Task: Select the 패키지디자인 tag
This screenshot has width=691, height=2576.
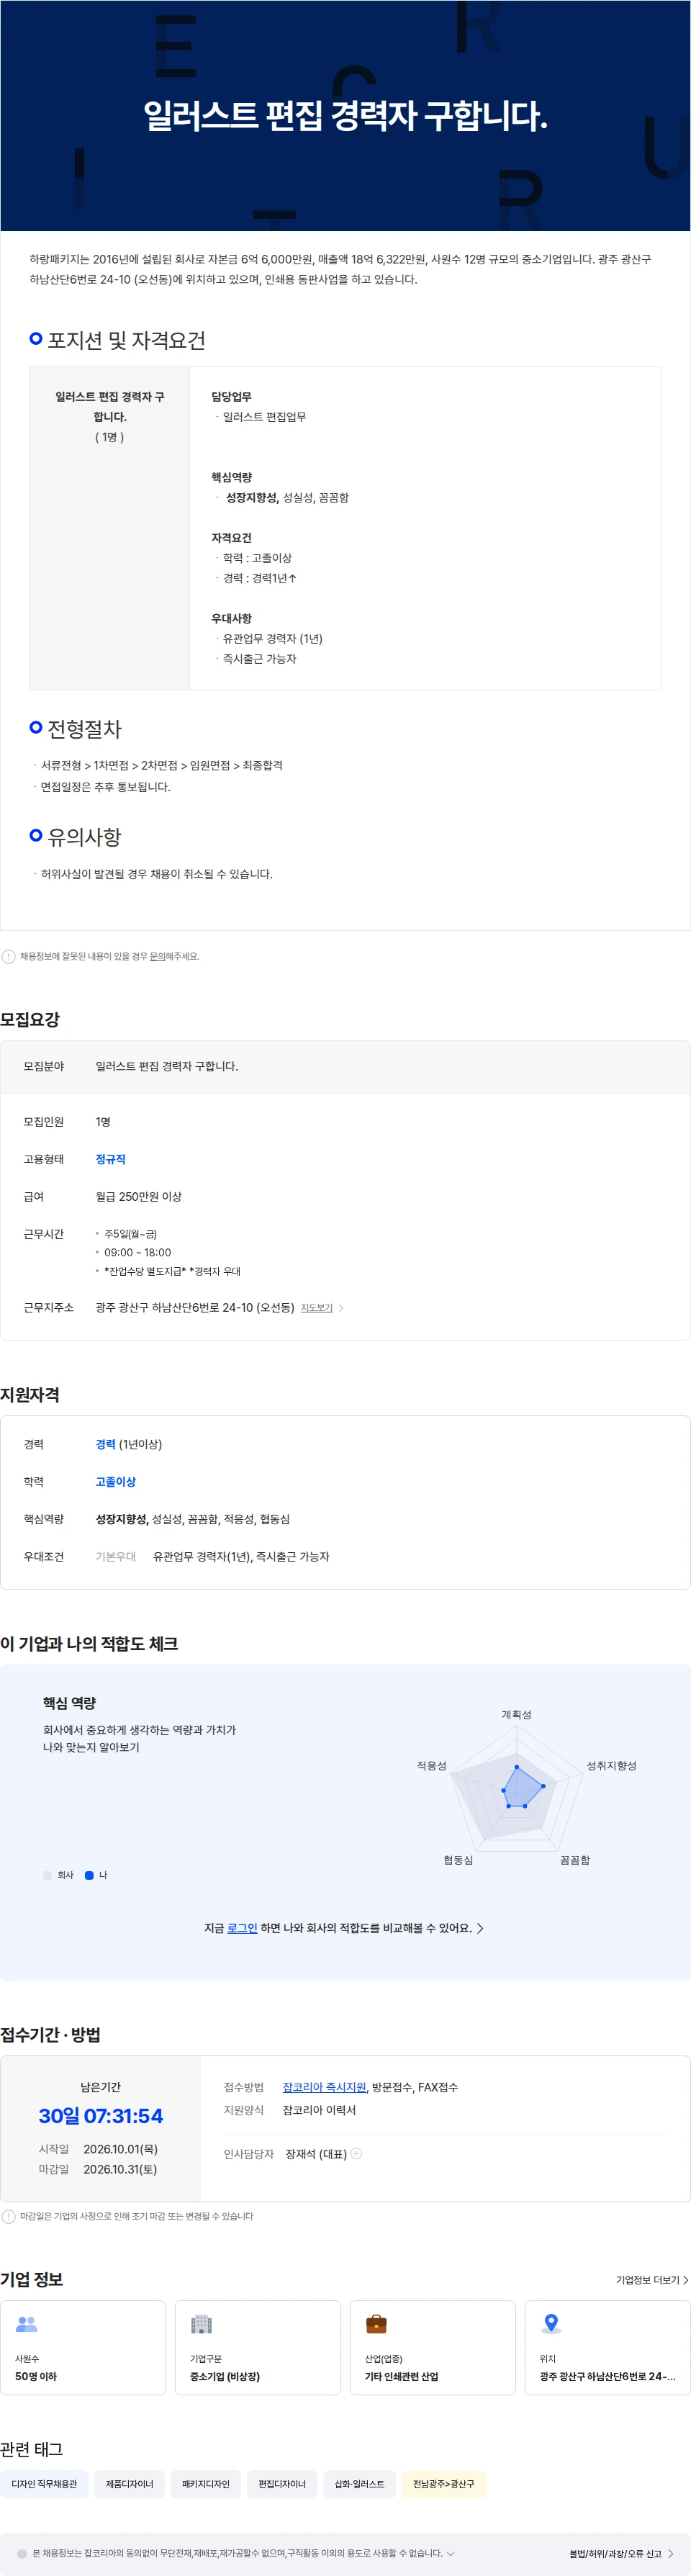Action: point(206,2483)
